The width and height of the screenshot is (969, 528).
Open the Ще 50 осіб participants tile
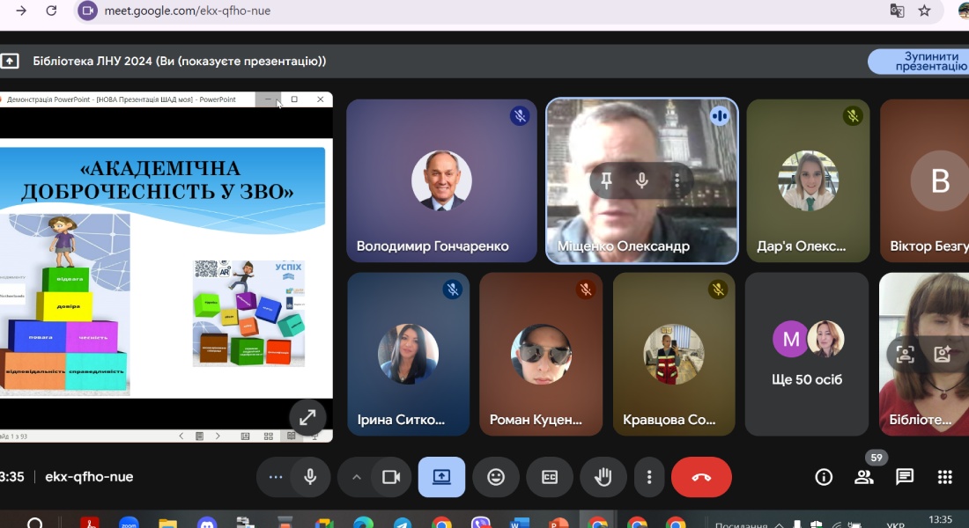(807, 354)
